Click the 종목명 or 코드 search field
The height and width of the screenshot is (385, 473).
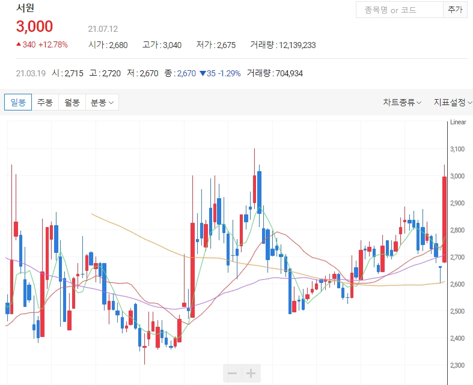[400, 10]
